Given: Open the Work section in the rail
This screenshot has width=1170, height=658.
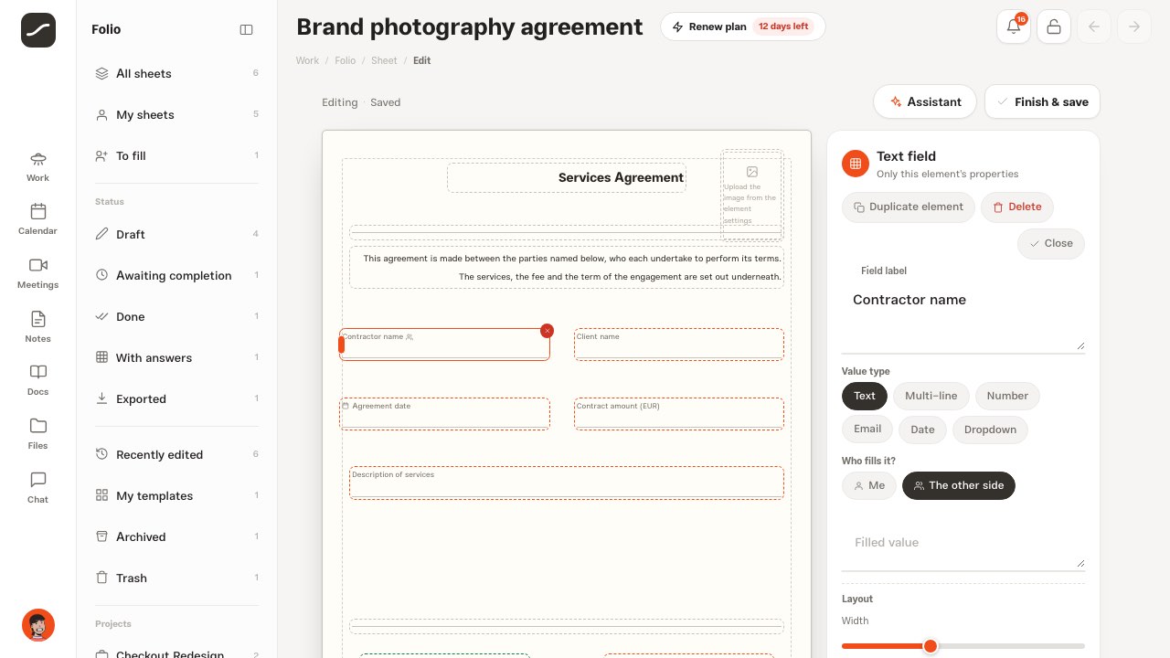Looking at the screenshot, I should coord(37,166).
